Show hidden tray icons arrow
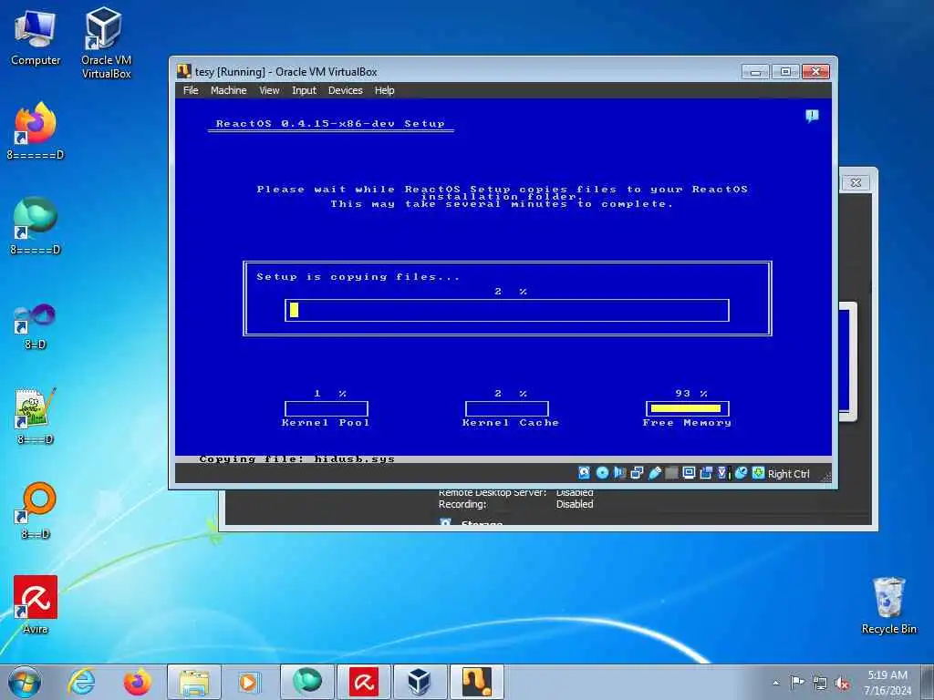The width and height of the screenshot is (934, 700). (x=775, y=683)
